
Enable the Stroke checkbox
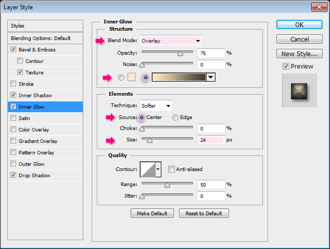pyautogui.click(x=13, y=84)
